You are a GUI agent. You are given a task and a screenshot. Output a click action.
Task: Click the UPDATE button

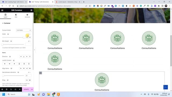pyautogui.click(x=26, y=89)
